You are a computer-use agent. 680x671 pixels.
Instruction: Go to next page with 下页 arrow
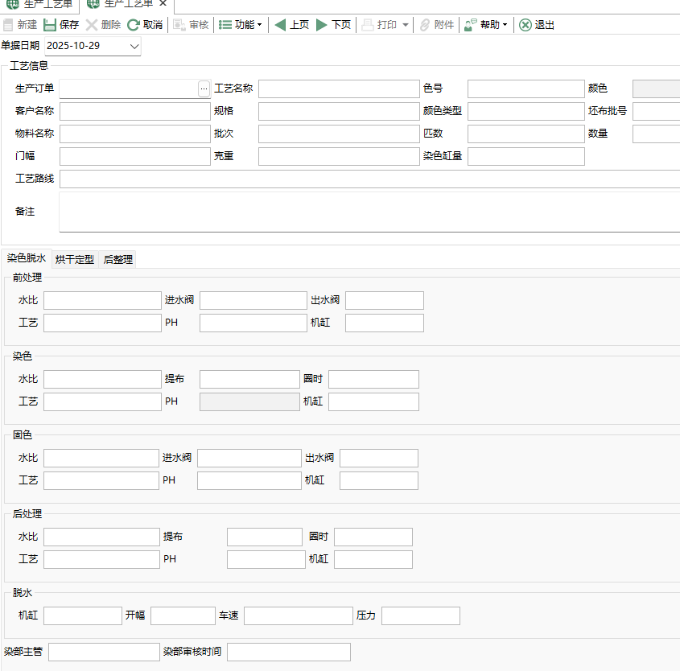[x=322, y=25]
